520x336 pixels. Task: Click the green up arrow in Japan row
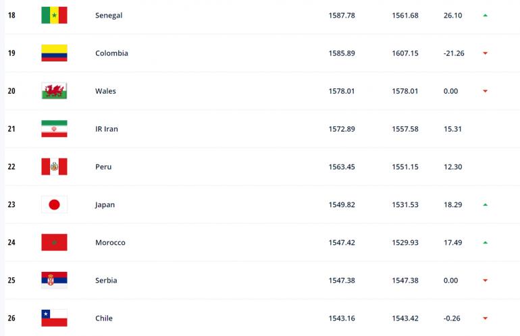coord(485,205)
